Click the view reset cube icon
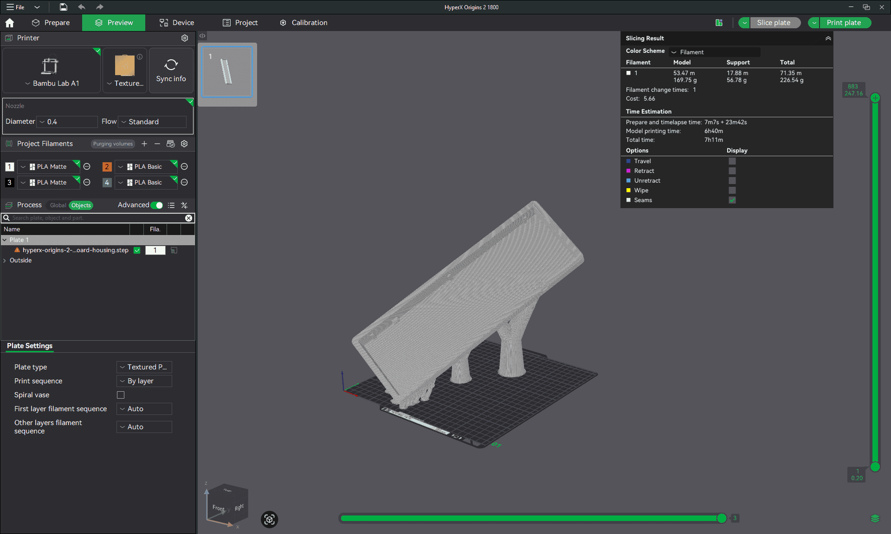The width and height of the screenshot is (891, 534). pyautogui.click(x=269, y=519)
